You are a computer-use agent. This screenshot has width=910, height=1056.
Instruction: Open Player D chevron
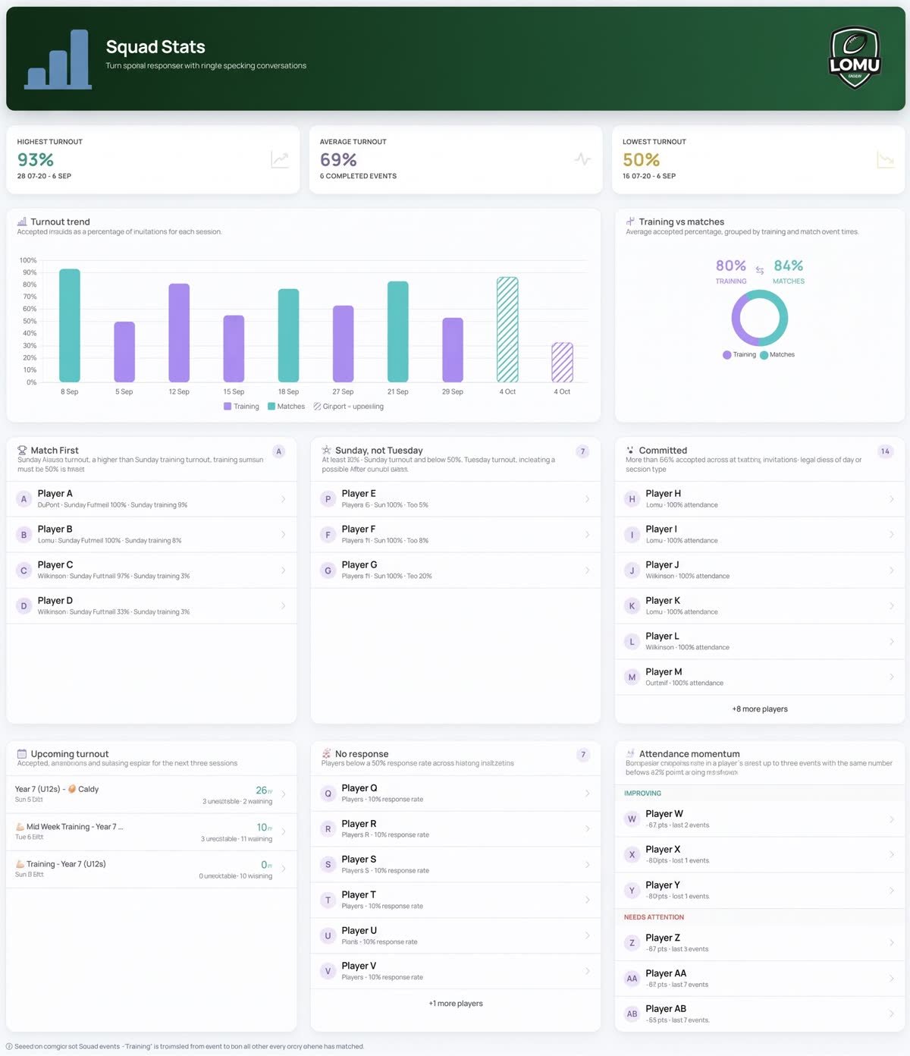pos(284,606)
